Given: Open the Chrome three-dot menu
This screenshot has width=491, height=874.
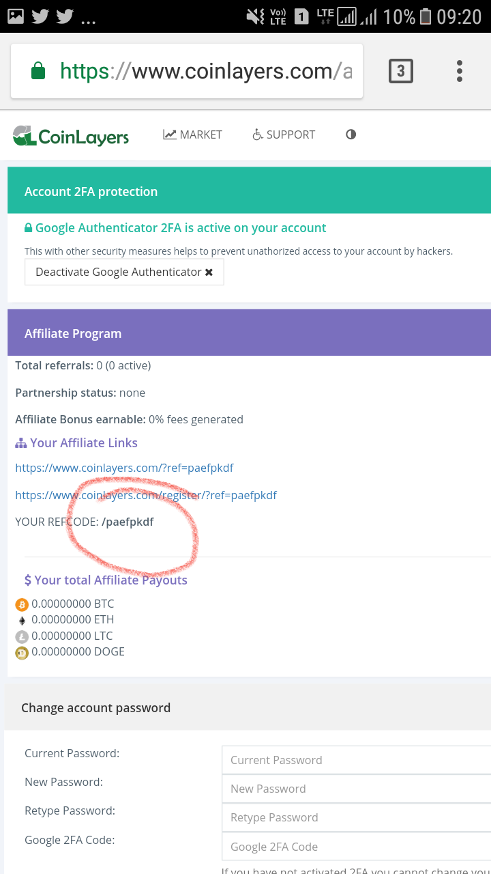Looking at the screenshot, I should pos(460,71).
